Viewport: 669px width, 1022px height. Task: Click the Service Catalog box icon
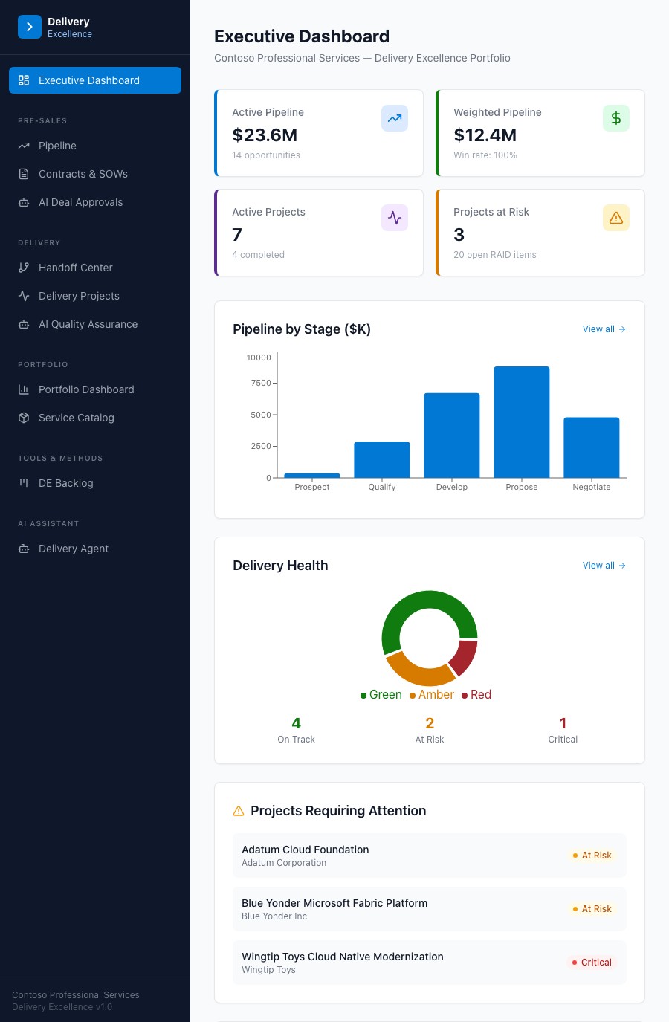tap(24, 418)
